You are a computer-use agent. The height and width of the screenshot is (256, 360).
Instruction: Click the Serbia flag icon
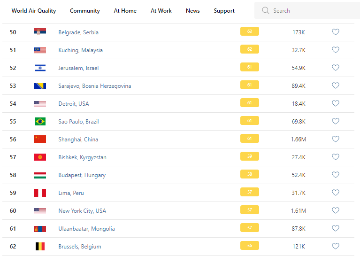(x=40, y=32)
